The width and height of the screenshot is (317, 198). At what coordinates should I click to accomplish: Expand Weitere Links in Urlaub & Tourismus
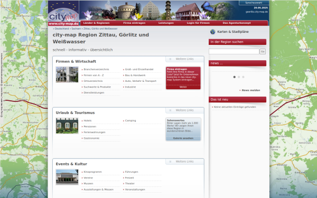184,110
